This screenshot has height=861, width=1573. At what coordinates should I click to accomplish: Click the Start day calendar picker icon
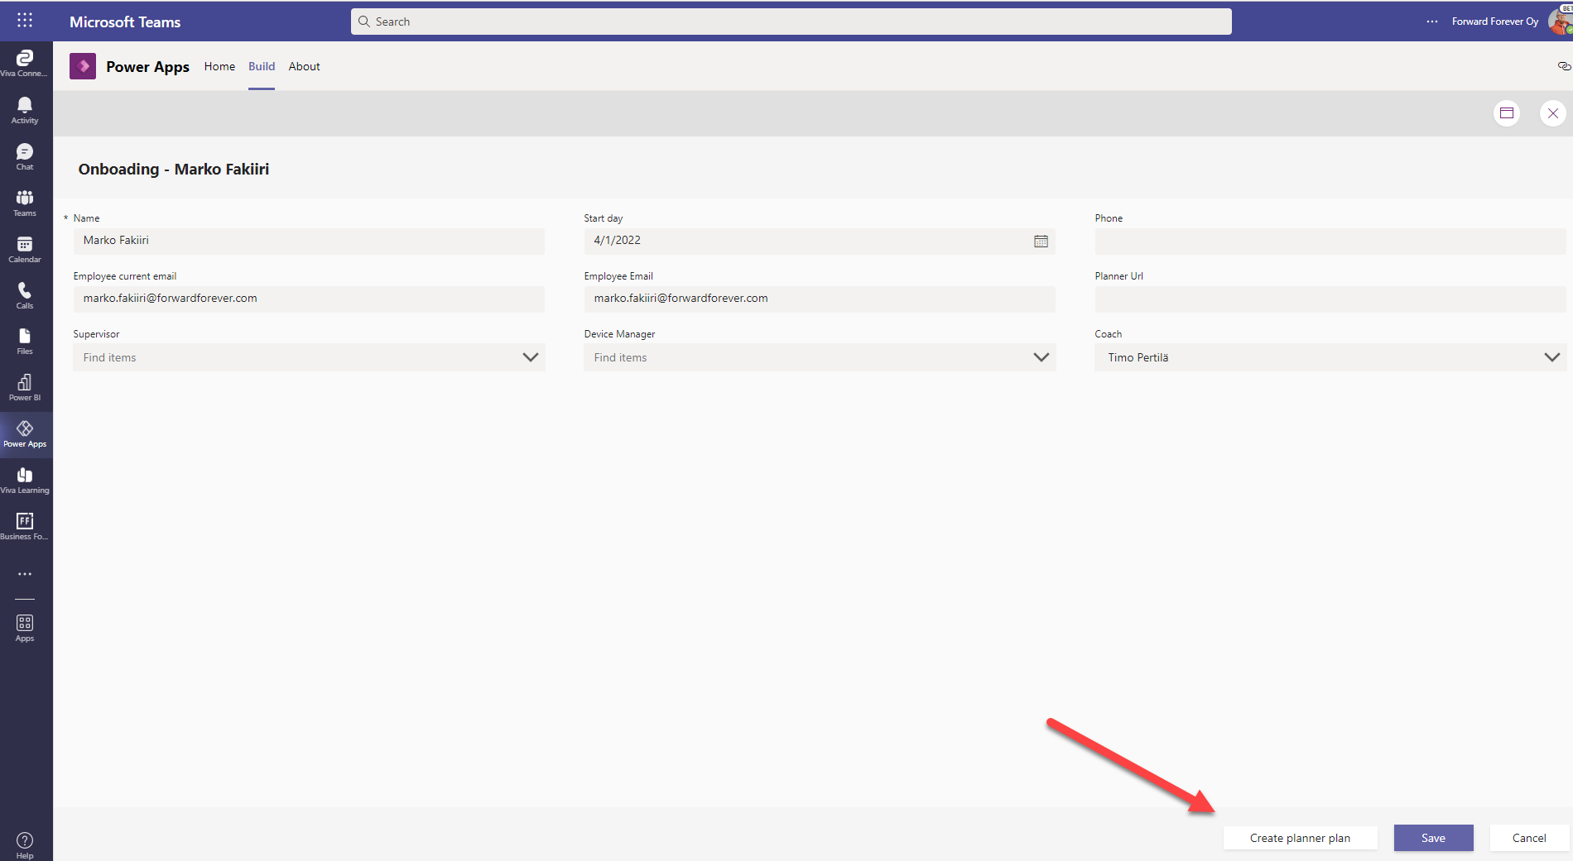1041,241
